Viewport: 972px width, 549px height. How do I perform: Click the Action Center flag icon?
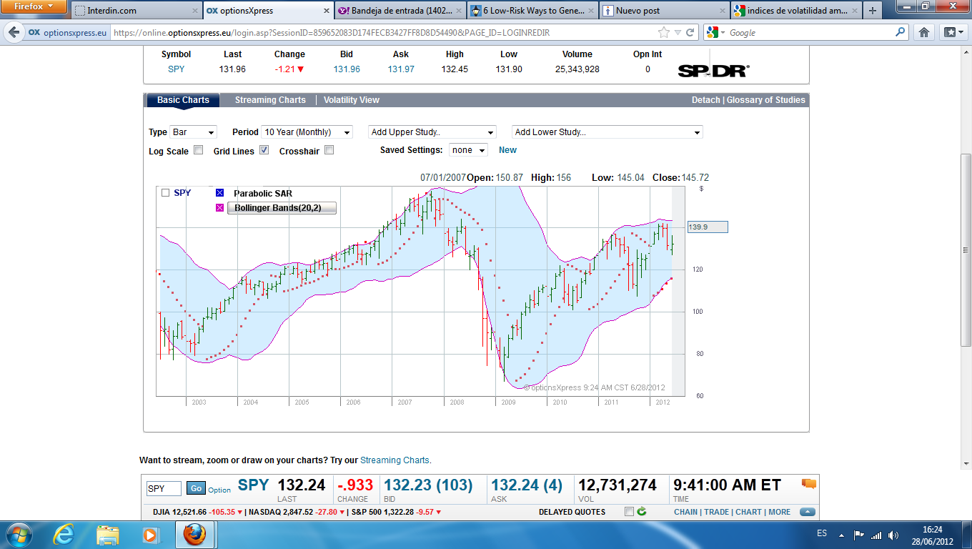point(860,535)
